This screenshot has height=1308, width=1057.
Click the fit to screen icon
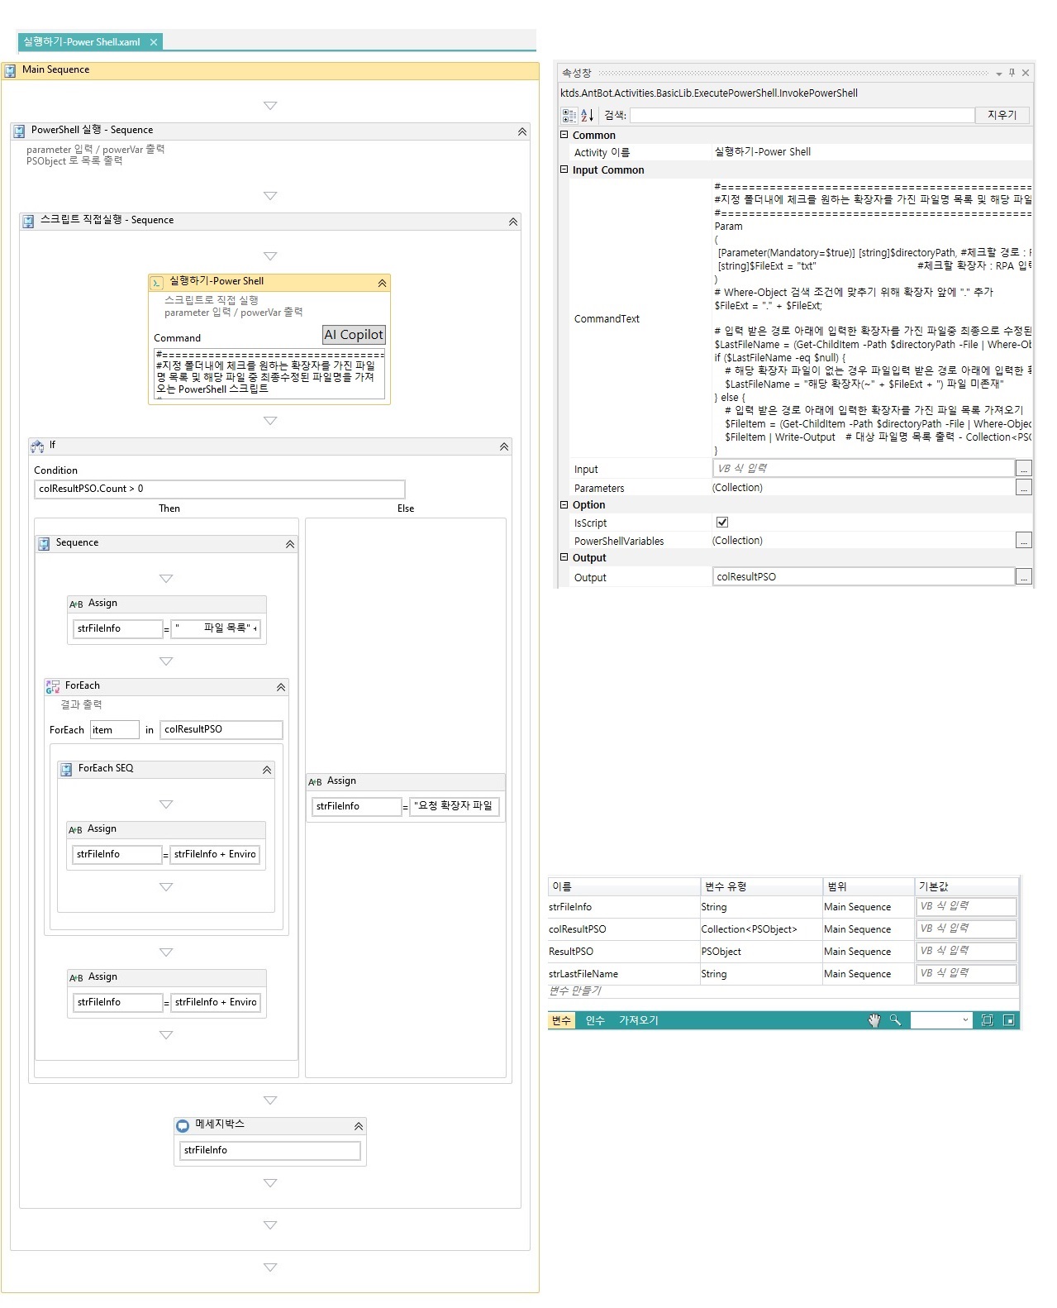point(987,1020)
